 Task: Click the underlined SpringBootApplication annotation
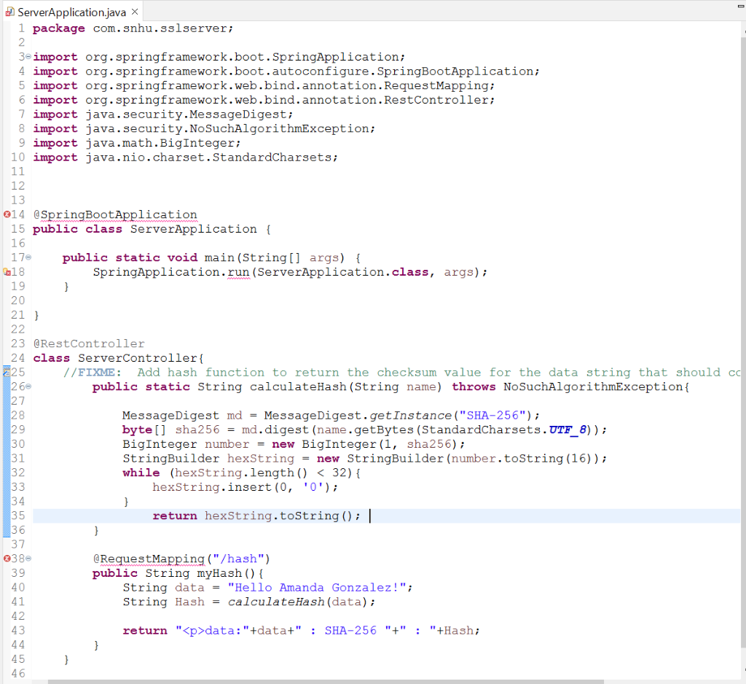[x=118, y=214]
